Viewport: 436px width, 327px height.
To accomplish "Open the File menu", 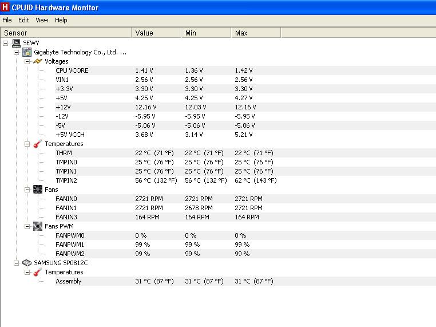I will click(x=7, y=20).
